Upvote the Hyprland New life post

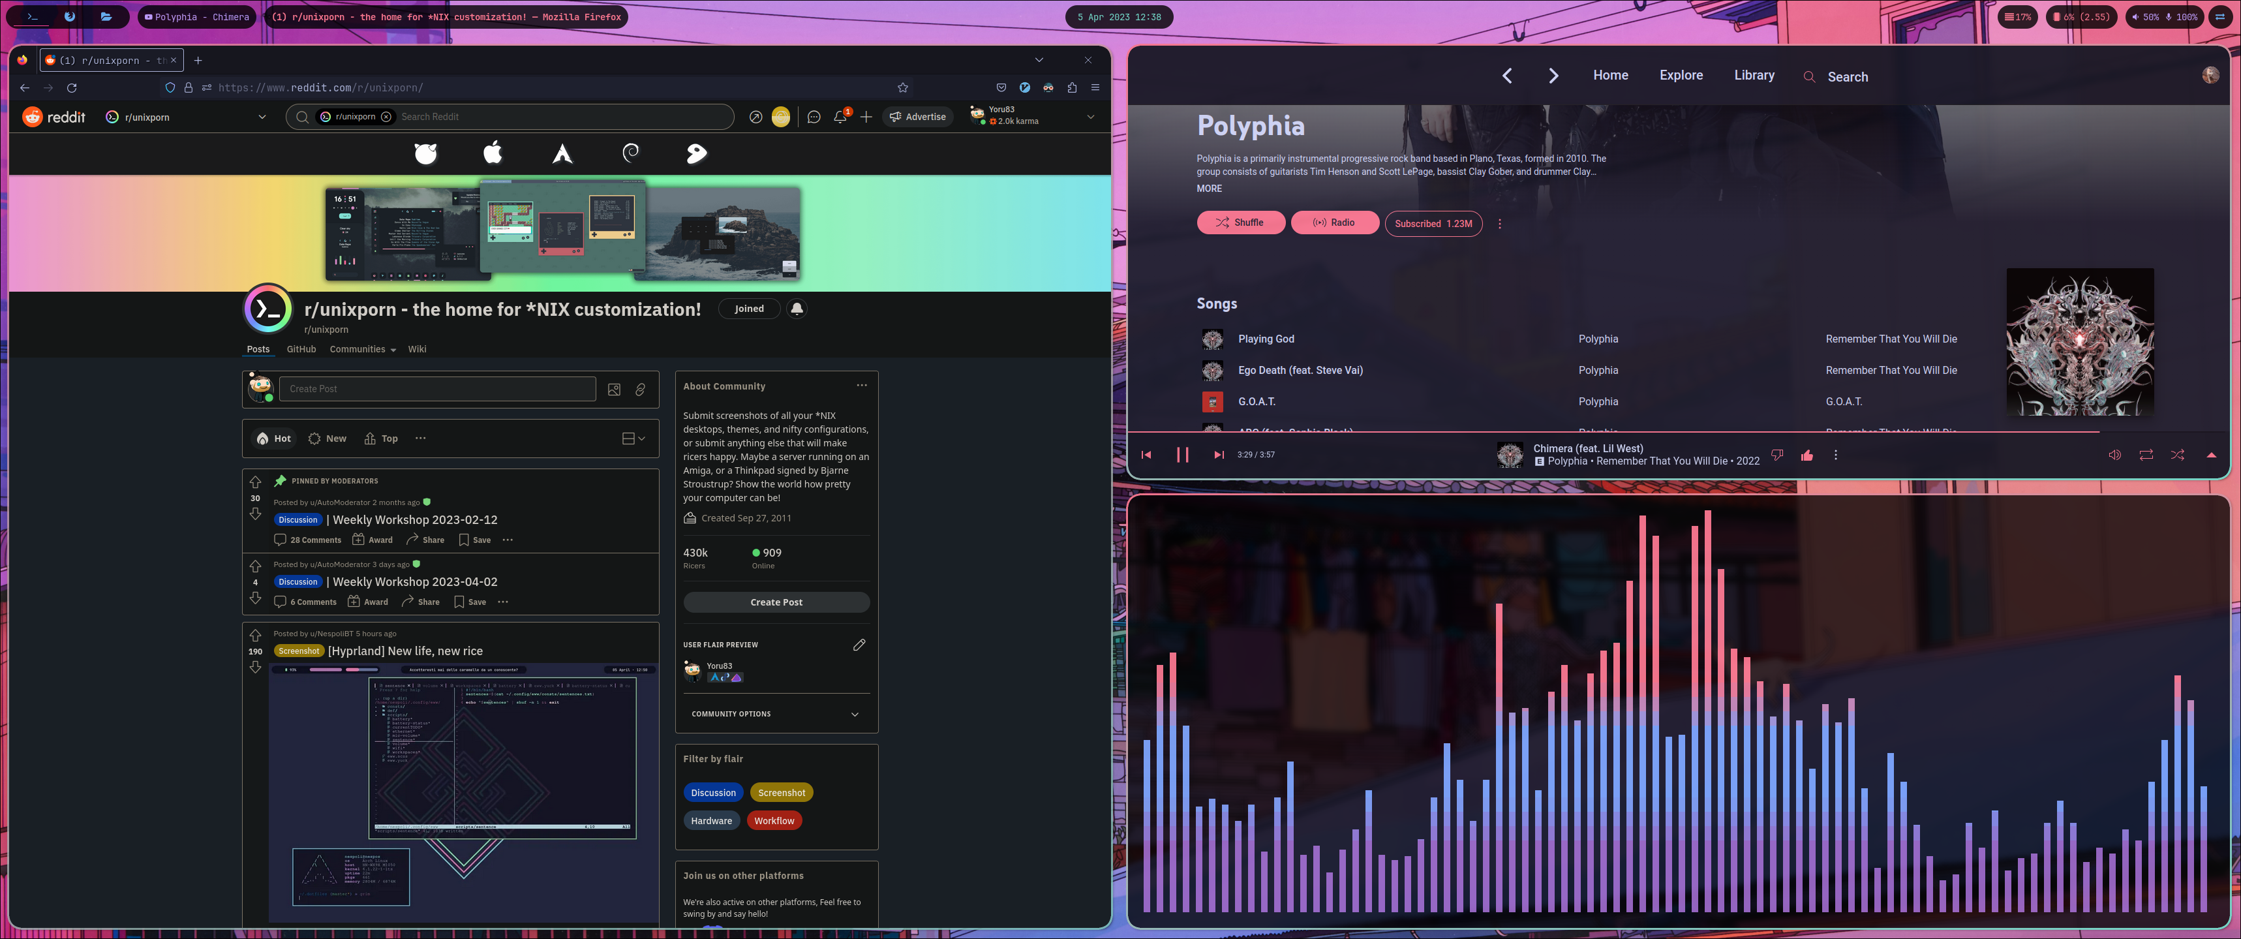[255, 636]
